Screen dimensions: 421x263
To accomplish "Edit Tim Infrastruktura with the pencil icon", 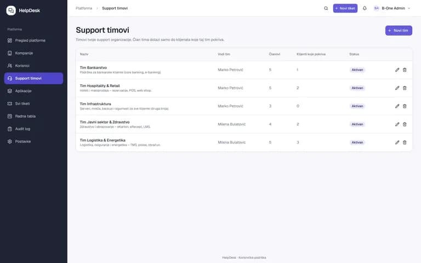I will click(x=397, y=106).
